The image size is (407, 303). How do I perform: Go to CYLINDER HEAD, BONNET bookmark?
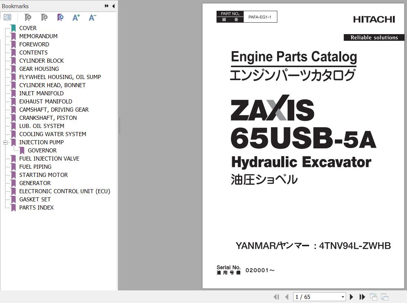pyautogui.click(x=52, y=85)
